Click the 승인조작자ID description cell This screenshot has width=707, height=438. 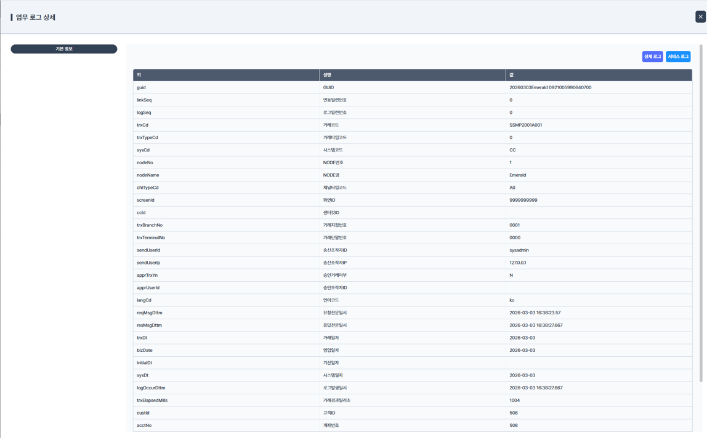pos(413,287)
